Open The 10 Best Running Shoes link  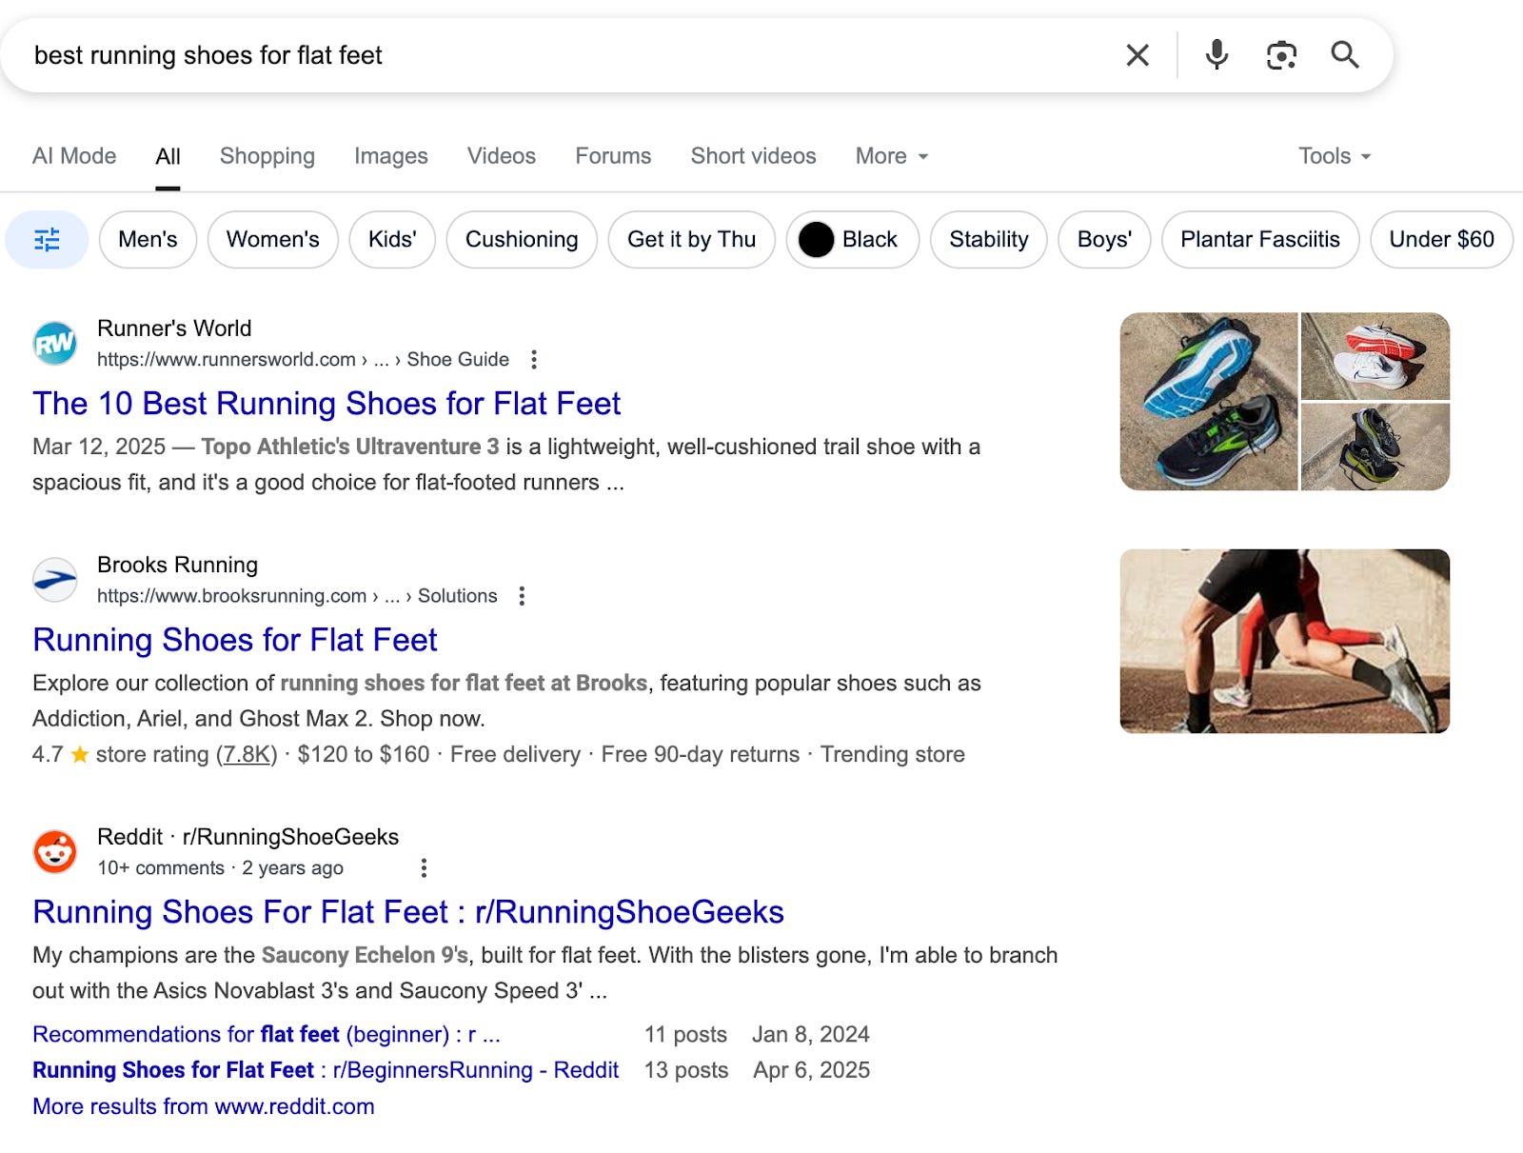click(x=326, y=404)
